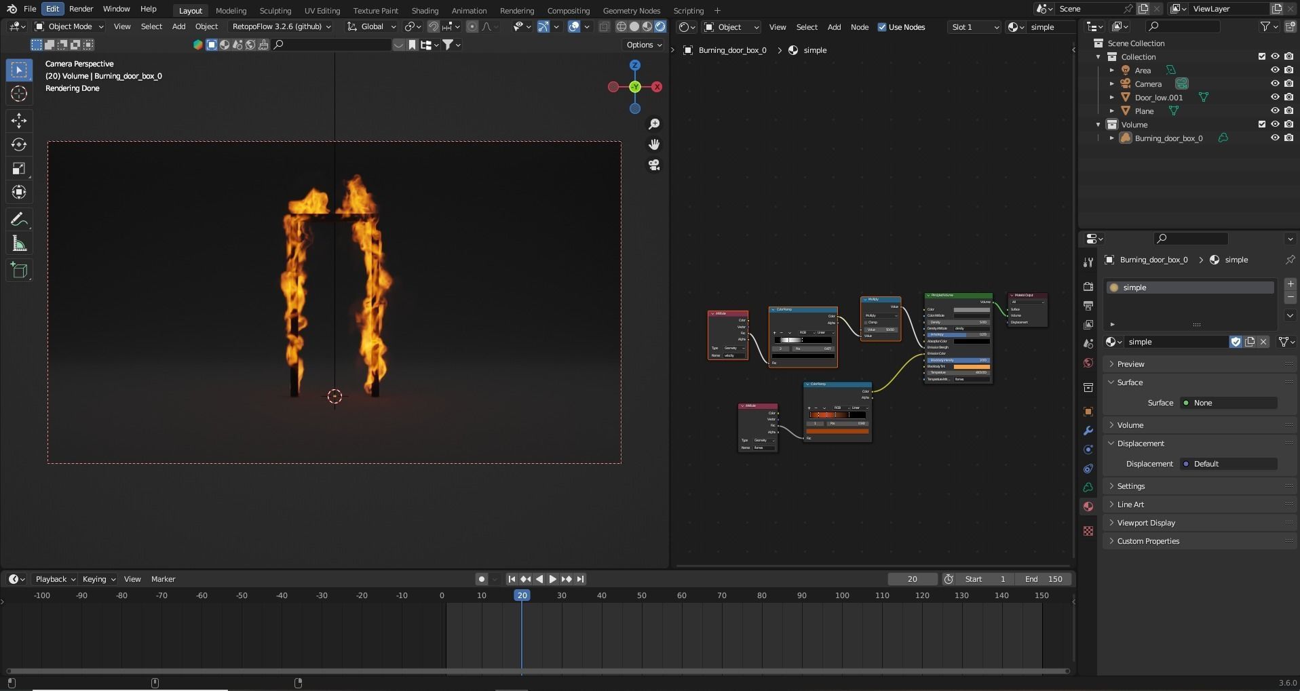Open the Node menu in shader editor

tap(859, 27)
